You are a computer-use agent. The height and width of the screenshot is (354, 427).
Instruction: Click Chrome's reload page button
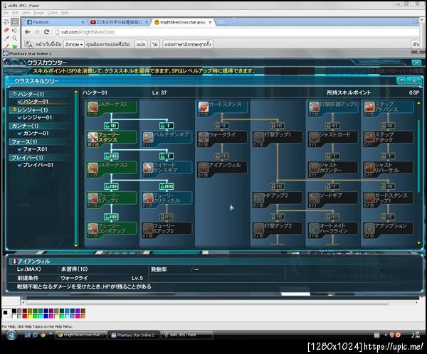(46, 32)
